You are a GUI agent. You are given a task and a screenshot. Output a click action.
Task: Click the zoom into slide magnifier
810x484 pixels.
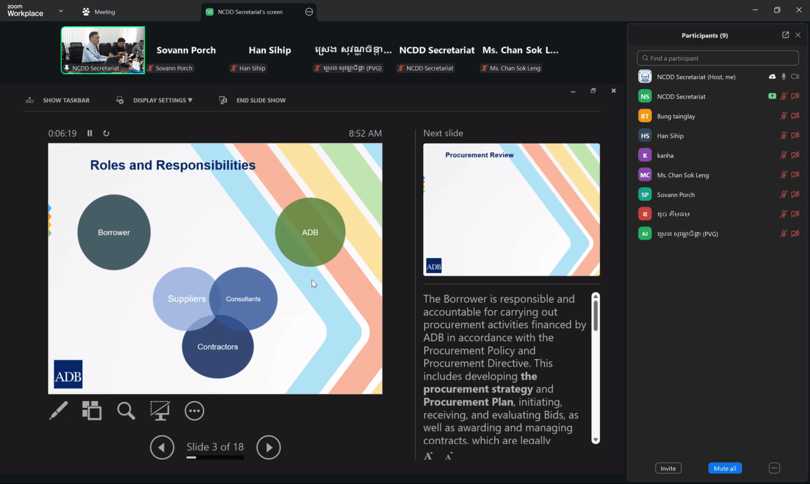pyautogui.click(x=126, y=410)
